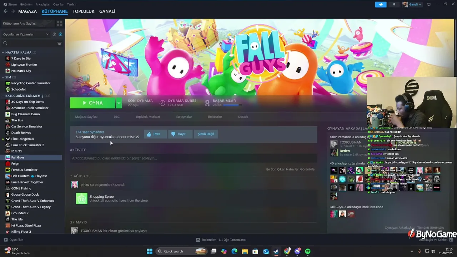
Task: Open the library advanced filter icon
Action: coord(59,43)
